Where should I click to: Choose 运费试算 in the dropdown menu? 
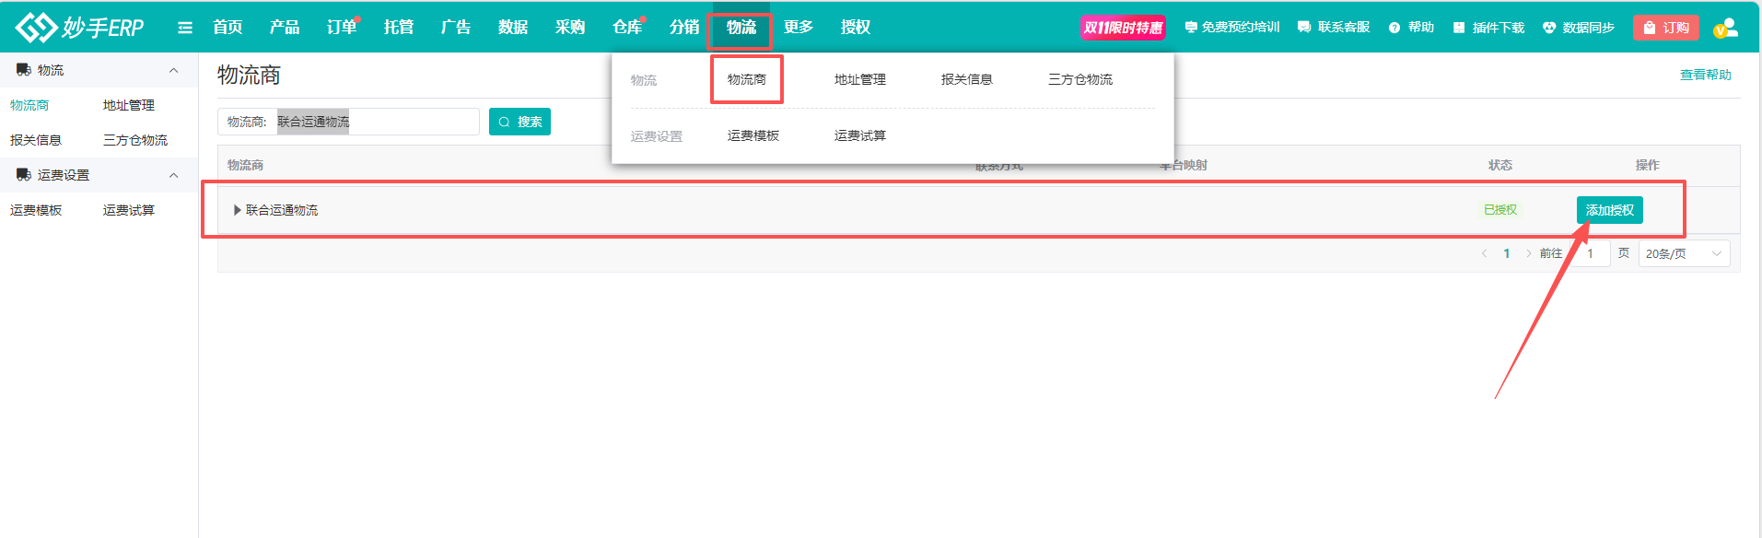pyautogui.click(x=860, y=135)
